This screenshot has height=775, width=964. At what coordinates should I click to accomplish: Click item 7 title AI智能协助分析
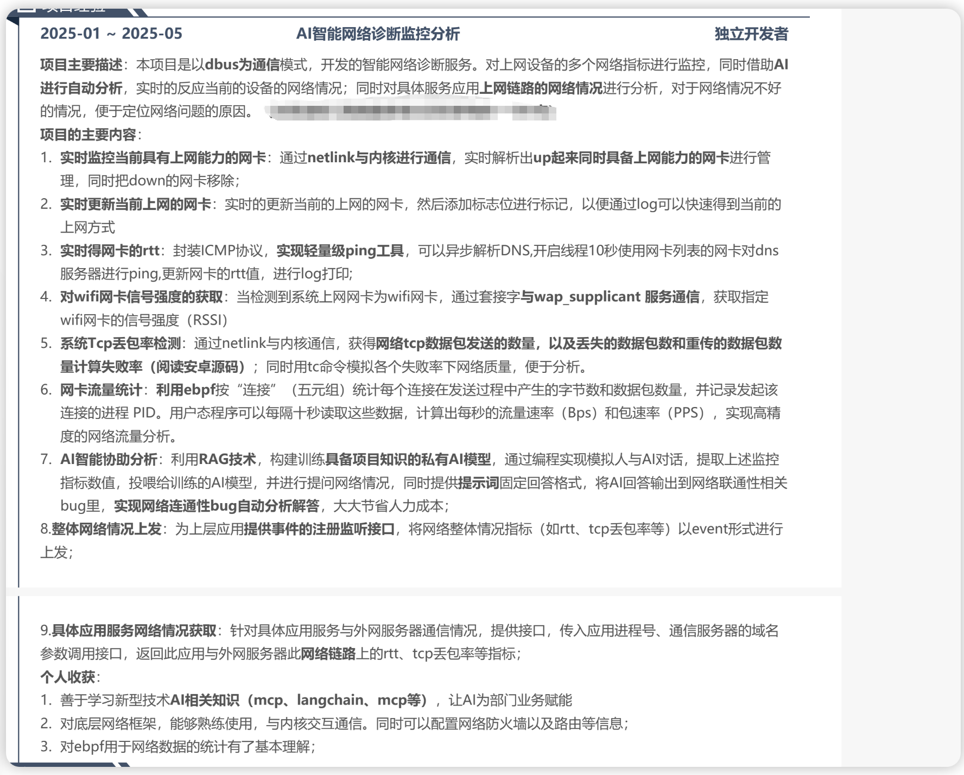[x=109, y=460]
